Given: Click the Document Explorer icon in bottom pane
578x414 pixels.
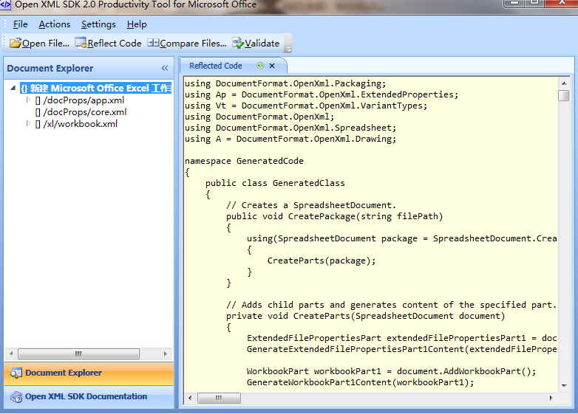Looking at the screenshot, I should pyautogui.click(x=16, y=373).
